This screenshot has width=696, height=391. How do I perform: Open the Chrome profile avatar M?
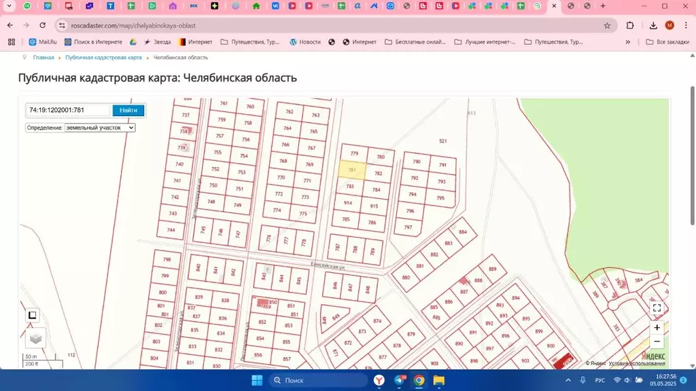click(669, 25)
